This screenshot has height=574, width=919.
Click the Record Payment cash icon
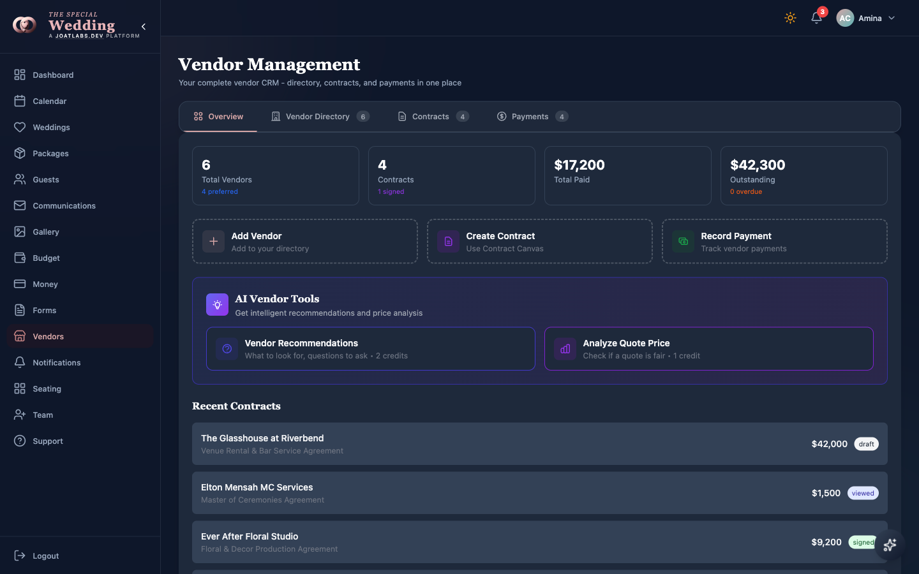(683, 242)
